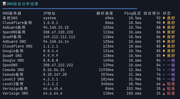Select the Level3 DNS row name
180x99 pixels.
click(x=13, y=79)
